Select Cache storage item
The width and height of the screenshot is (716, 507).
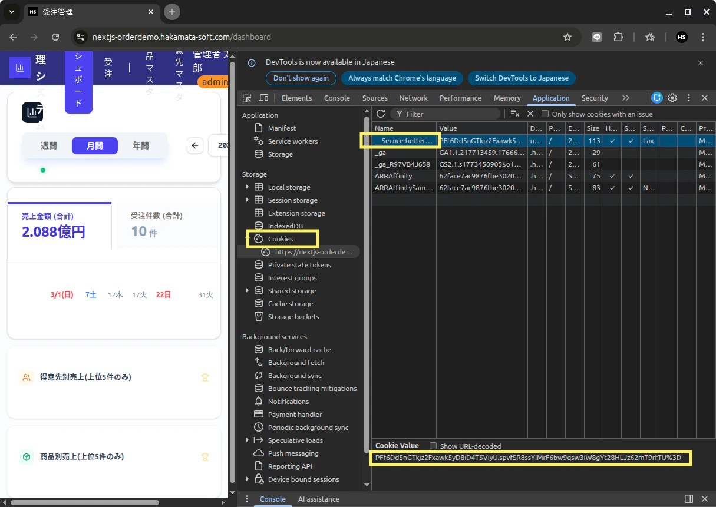coord(290,304)
